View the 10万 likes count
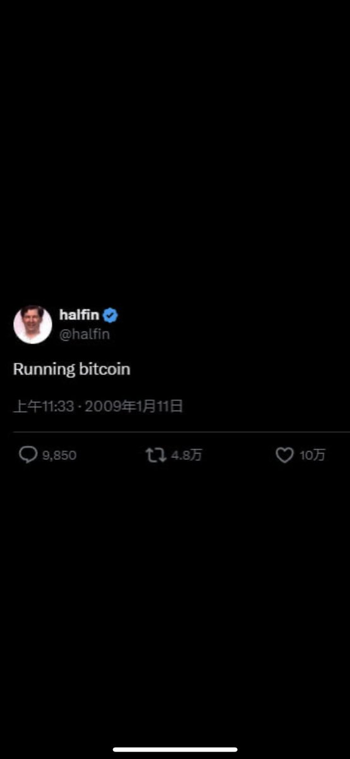This screenshot has width=350, height=759. (312, 455)
